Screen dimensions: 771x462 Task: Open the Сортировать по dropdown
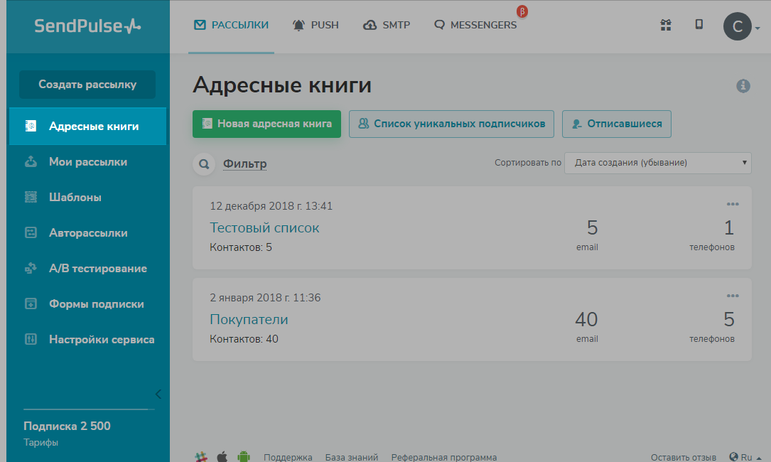click(657, 163)
